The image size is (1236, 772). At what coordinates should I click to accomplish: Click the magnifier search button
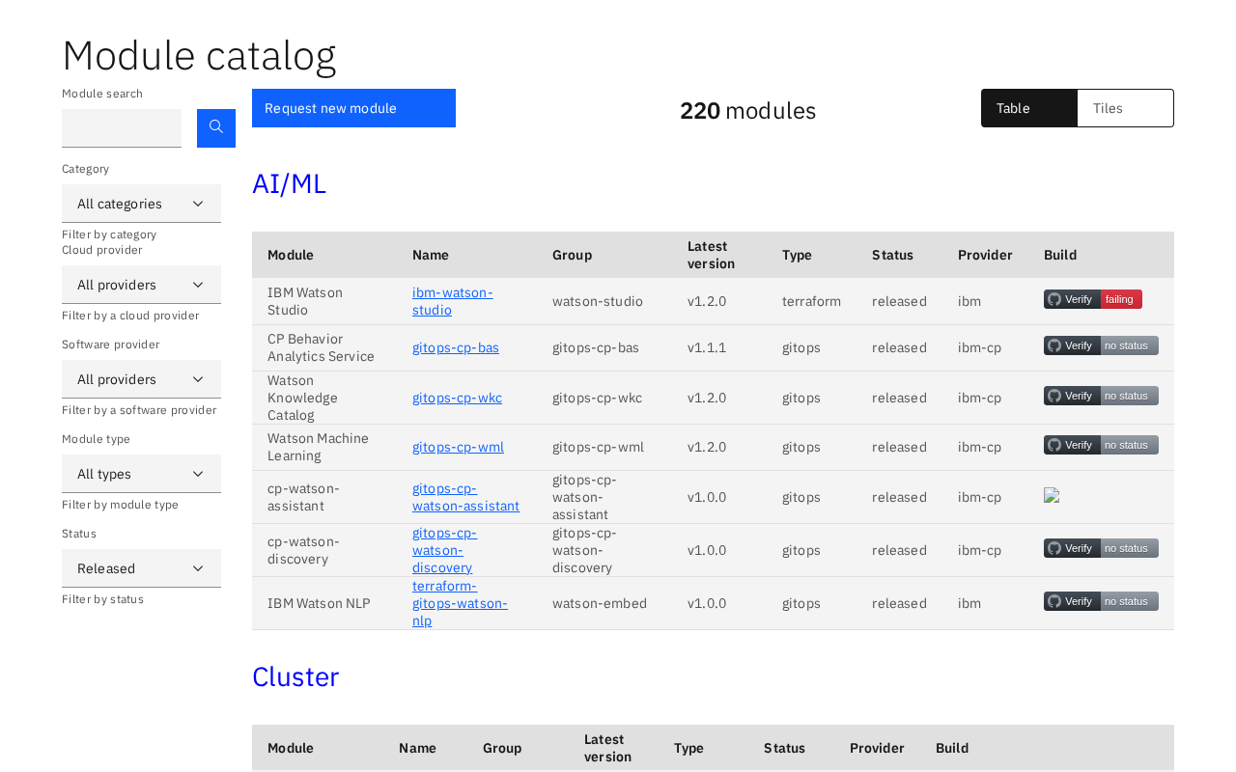click(x=216, y=128)
